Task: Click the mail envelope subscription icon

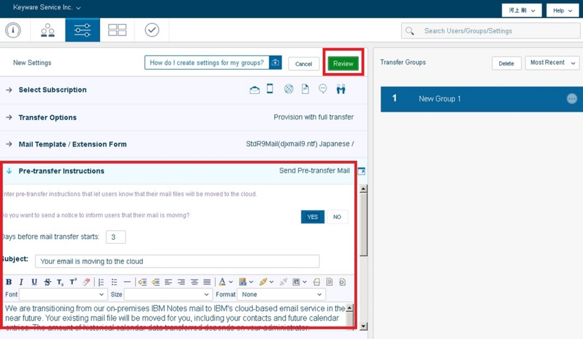Action: pyautogui.click(x=254, y=89)
